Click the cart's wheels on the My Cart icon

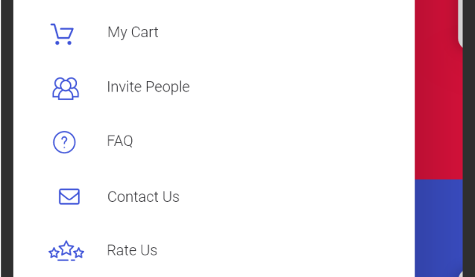click(63, 43)
